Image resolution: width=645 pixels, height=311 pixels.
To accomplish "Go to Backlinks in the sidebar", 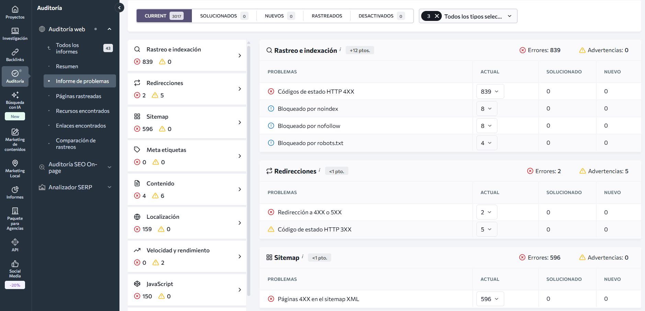I will [15, 55].
